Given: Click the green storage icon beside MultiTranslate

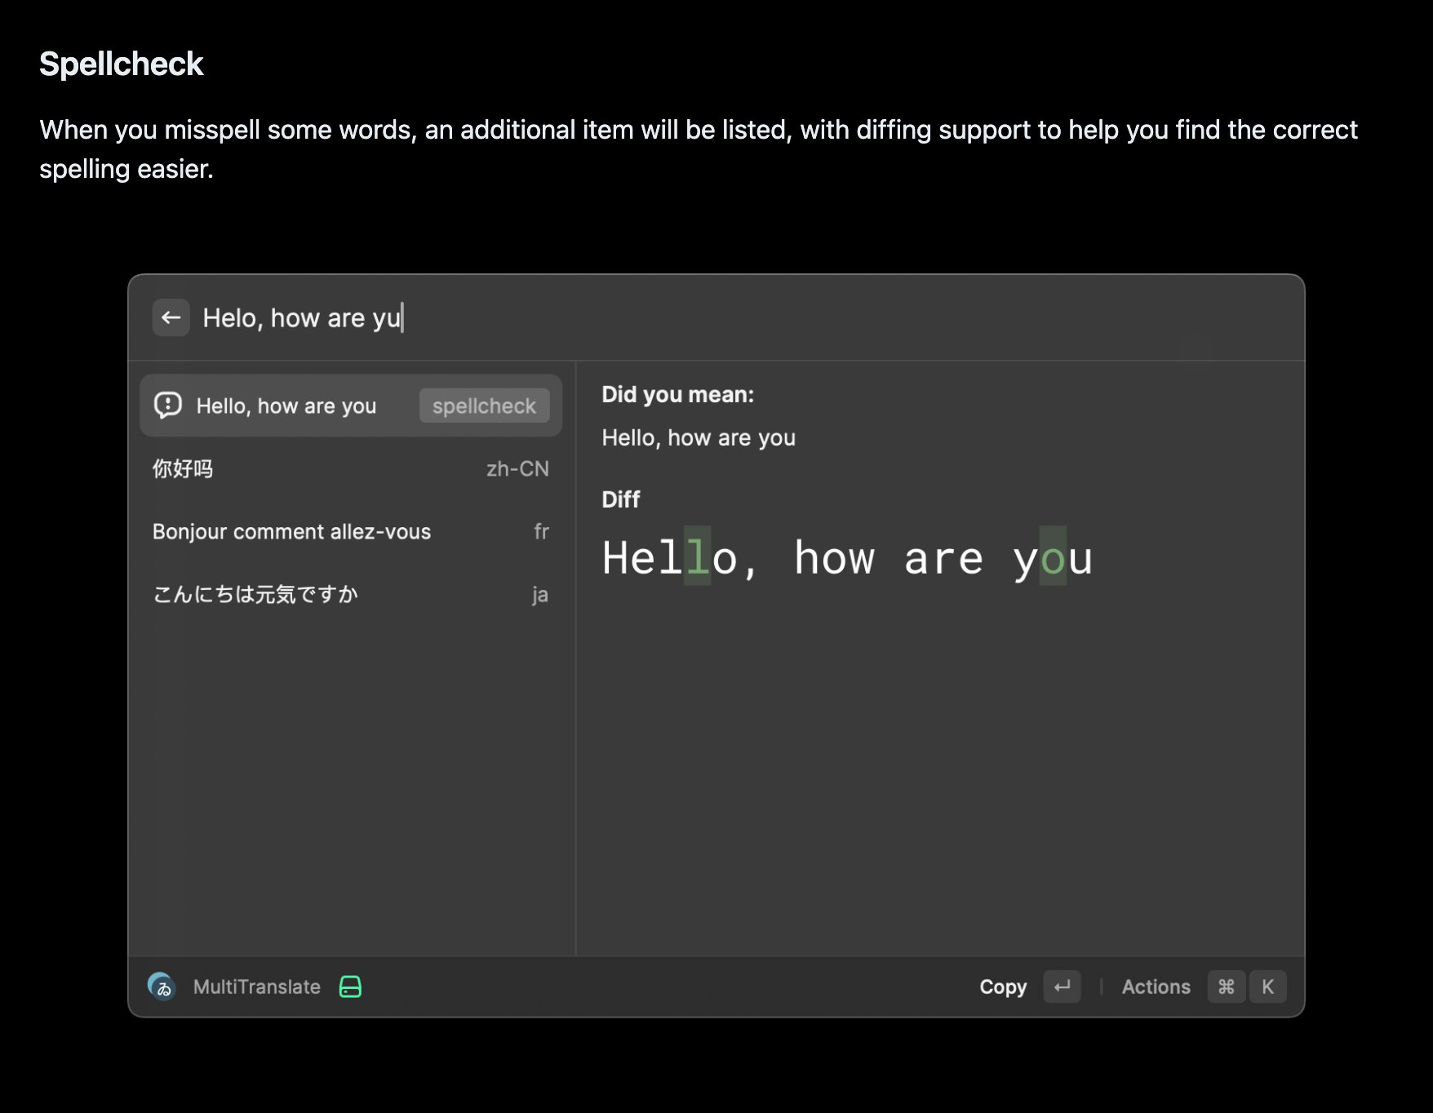Looking at the screenshot, I should pyautogui.click(x=350, y=987).
